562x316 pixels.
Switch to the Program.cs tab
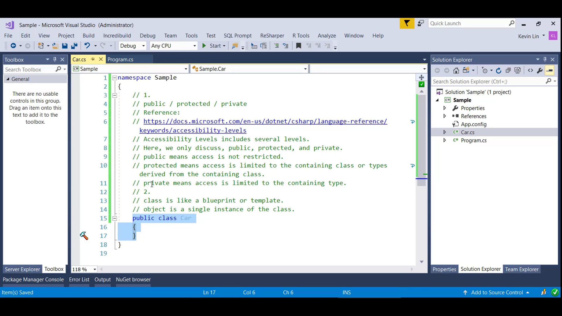[x=120, y=59]
